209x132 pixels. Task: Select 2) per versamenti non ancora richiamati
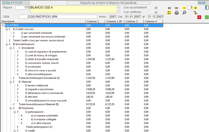click(43, 37)
